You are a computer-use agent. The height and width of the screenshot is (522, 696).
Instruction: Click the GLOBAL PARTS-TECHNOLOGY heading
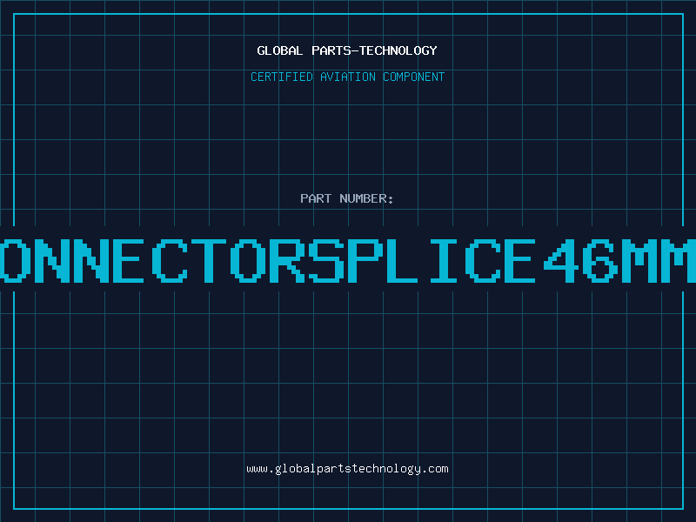[x=347, y=50]
